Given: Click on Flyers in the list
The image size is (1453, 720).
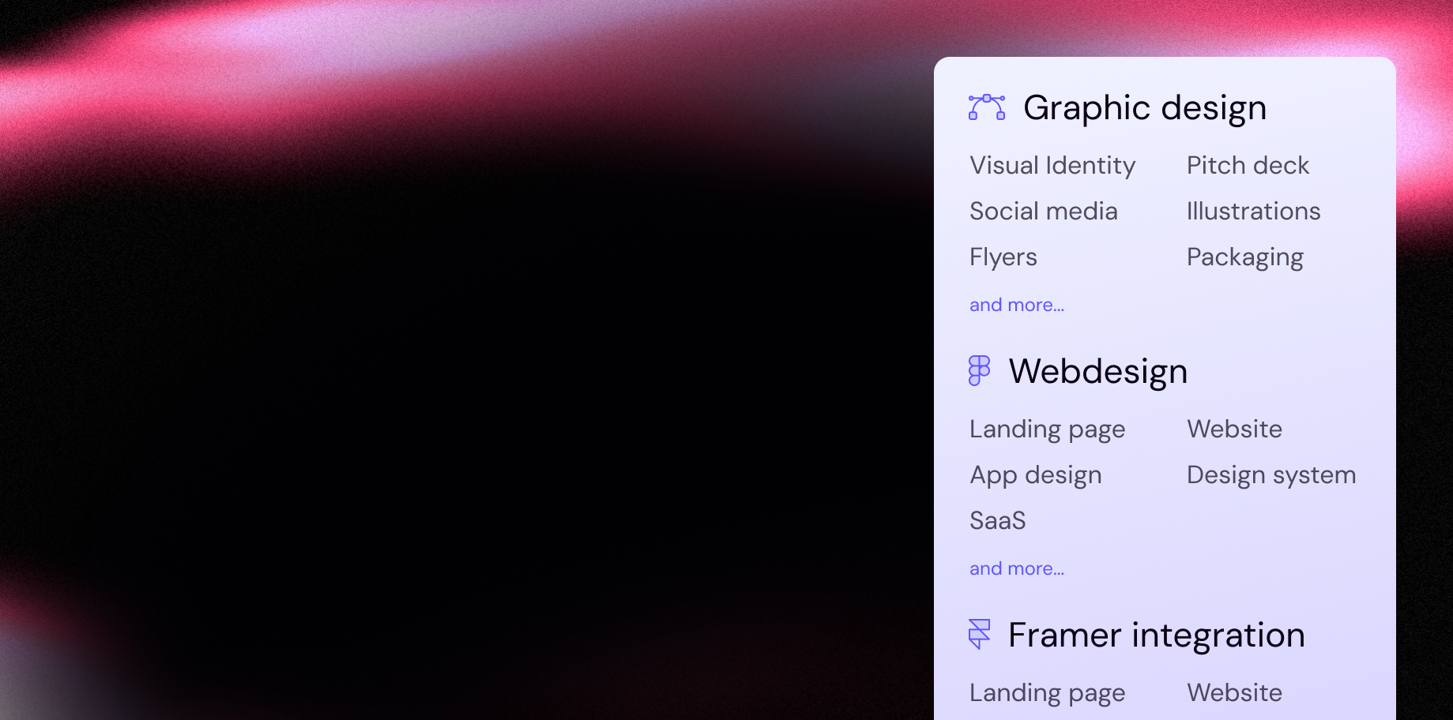Looking at the screenshot, I should (1003, 257).
